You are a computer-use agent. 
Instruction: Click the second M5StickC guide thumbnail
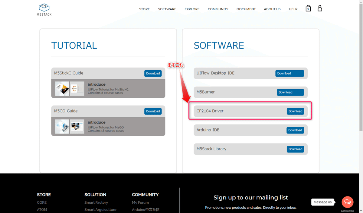(x=77, y=89)
